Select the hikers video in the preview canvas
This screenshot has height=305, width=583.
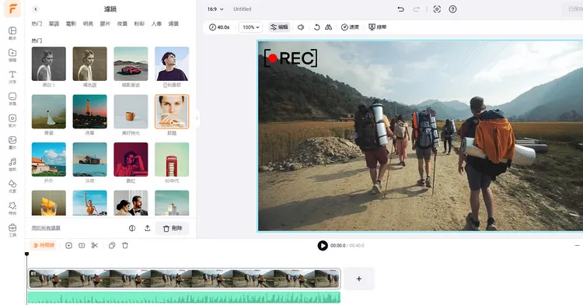pos(420,135)
